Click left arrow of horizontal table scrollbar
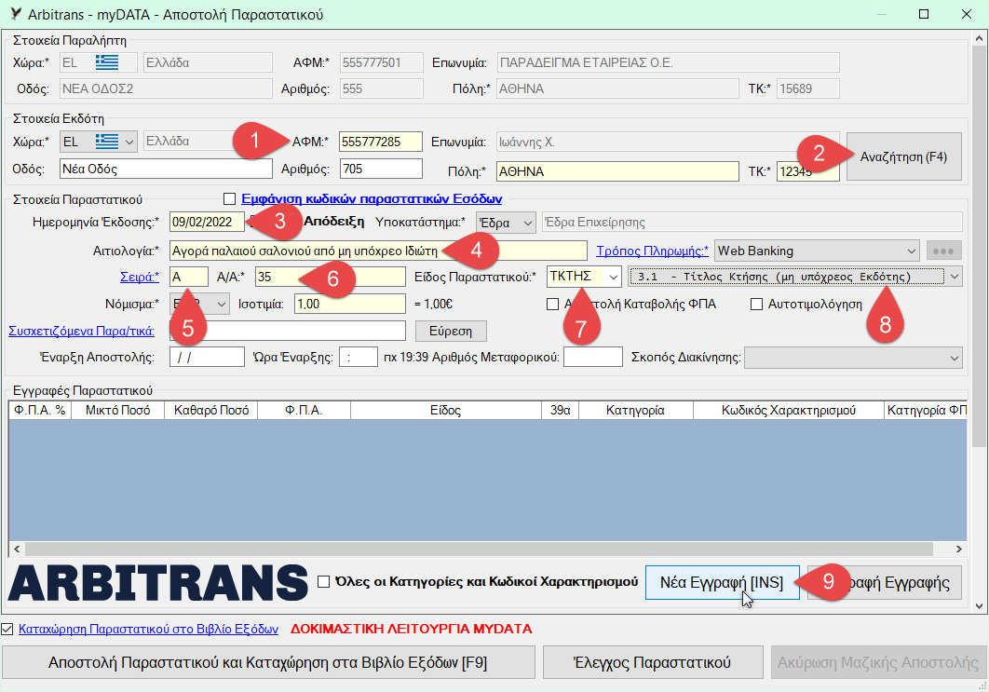This screenshot has height=692, width=989. tap(17, 550)
